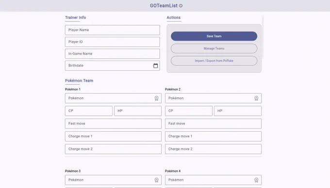This screenshot has height=188, width=330.
Task: Open Import / Export from PvPoke
Action: pos(214,61)
